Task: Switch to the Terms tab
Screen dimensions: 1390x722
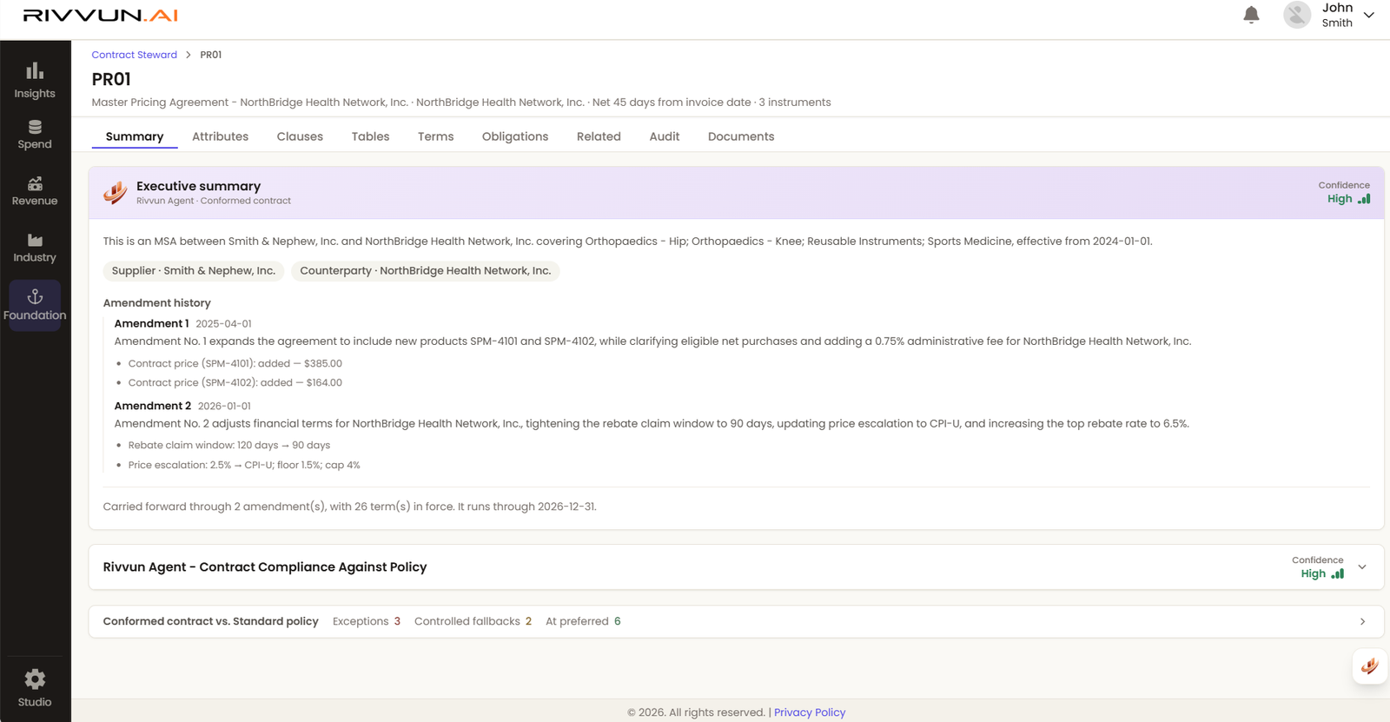Action: pos(435,136)
